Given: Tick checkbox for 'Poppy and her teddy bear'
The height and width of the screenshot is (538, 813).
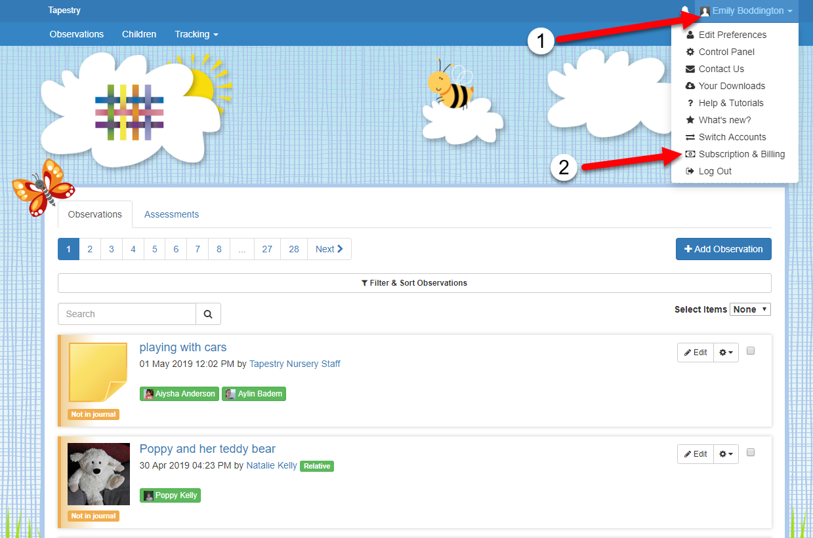Looking at the screenshot, I should (x=751, y=452).
